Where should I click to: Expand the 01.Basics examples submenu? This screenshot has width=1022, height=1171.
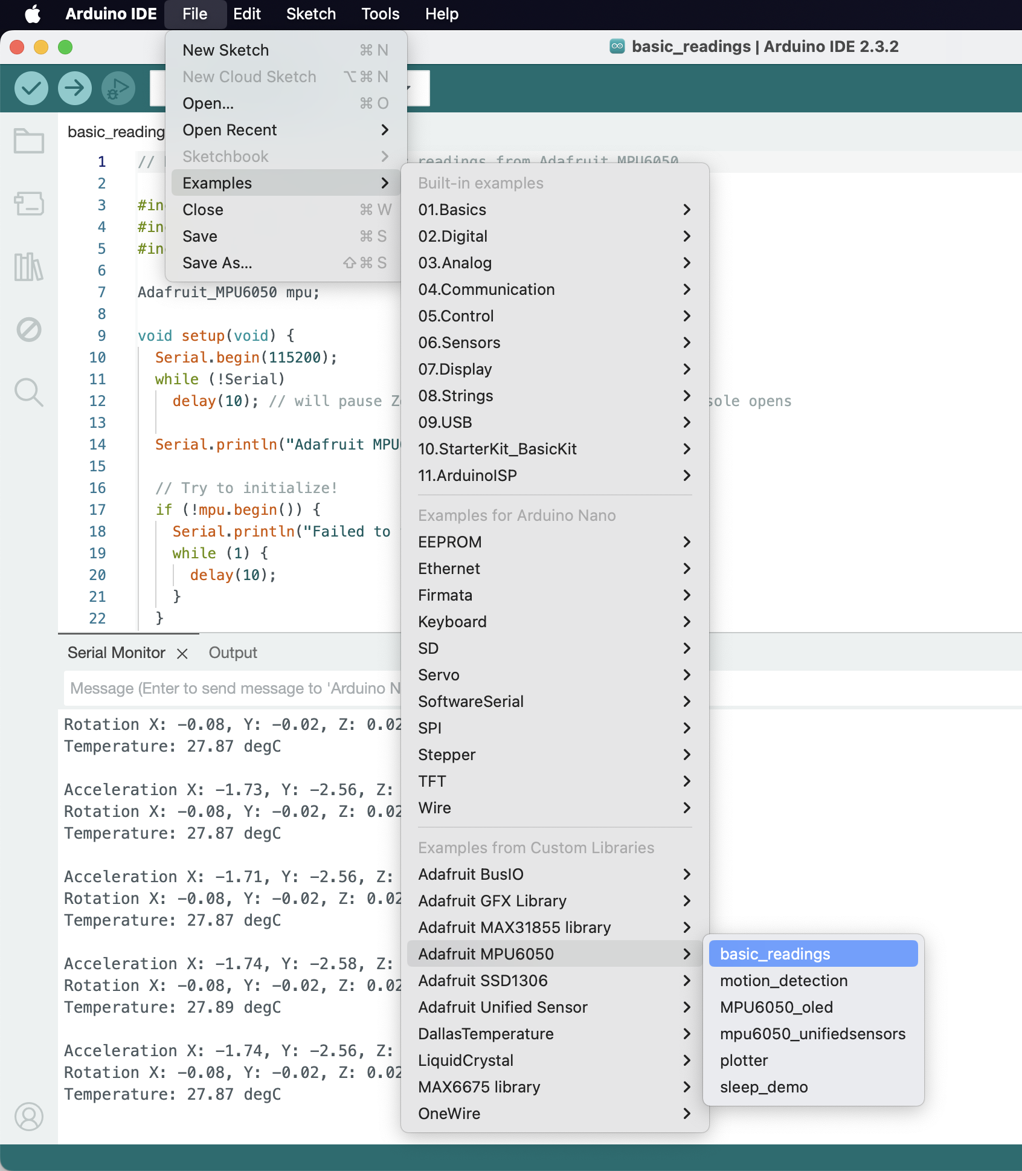pos(554,210)
